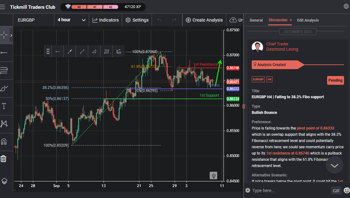Expand the cursor tool flyout arrow
This screenshot has width=350, height=198.
(x=11, y=35)
